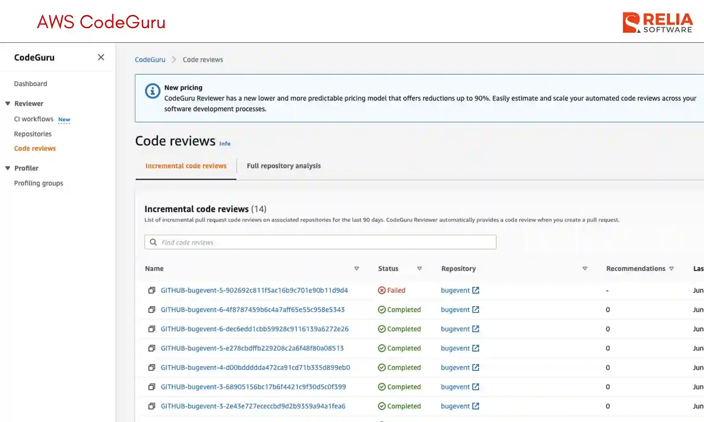Open the Recommendations sort dropdown
Screen dimensions: 704x422
(672, 268)
